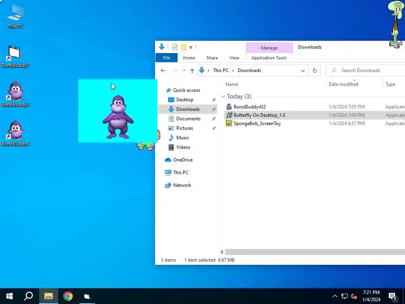Open the Customize Quick Access Toolbar dropdown
405x304 pixels.
coord(191,47)
